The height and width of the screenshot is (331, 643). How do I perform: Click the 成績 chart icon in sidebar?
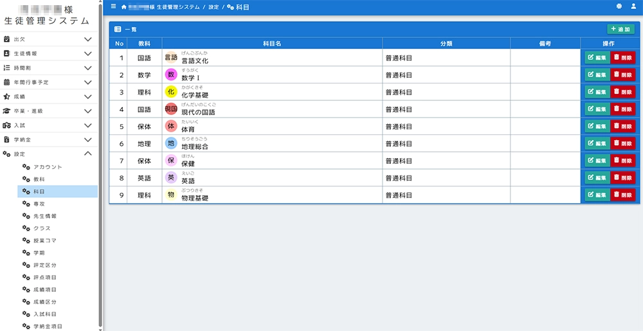click(x=7, y=96)
